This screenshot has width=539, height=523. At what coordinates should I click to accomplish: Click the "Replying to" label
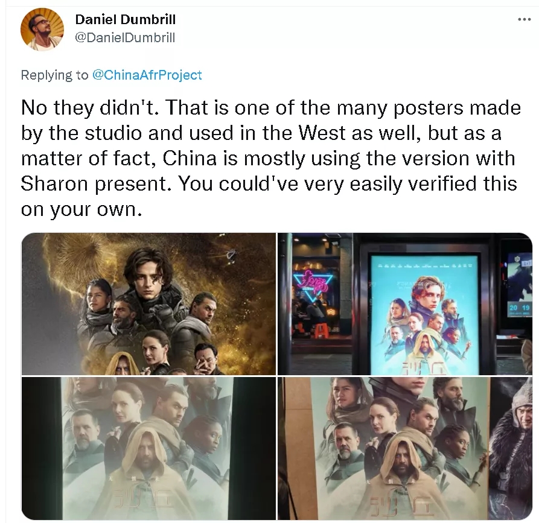click(x=55, y=75)
